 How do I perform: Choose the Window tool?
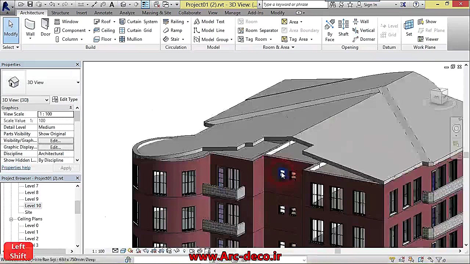coord(66,22)
